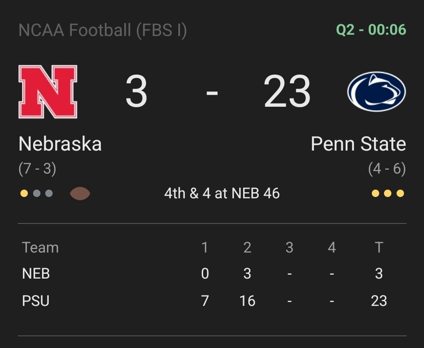
Task: Click Nebraska's last gray timeout dot
Action: point(49,194)
